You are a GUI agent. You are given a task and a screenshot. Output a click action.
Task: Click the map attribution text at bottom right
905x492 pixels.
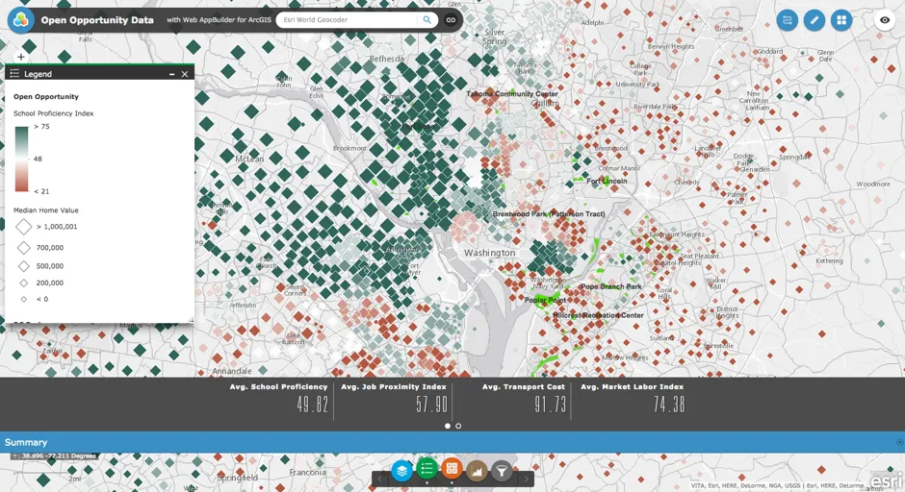pyautogui.click(x=779, y=485)
